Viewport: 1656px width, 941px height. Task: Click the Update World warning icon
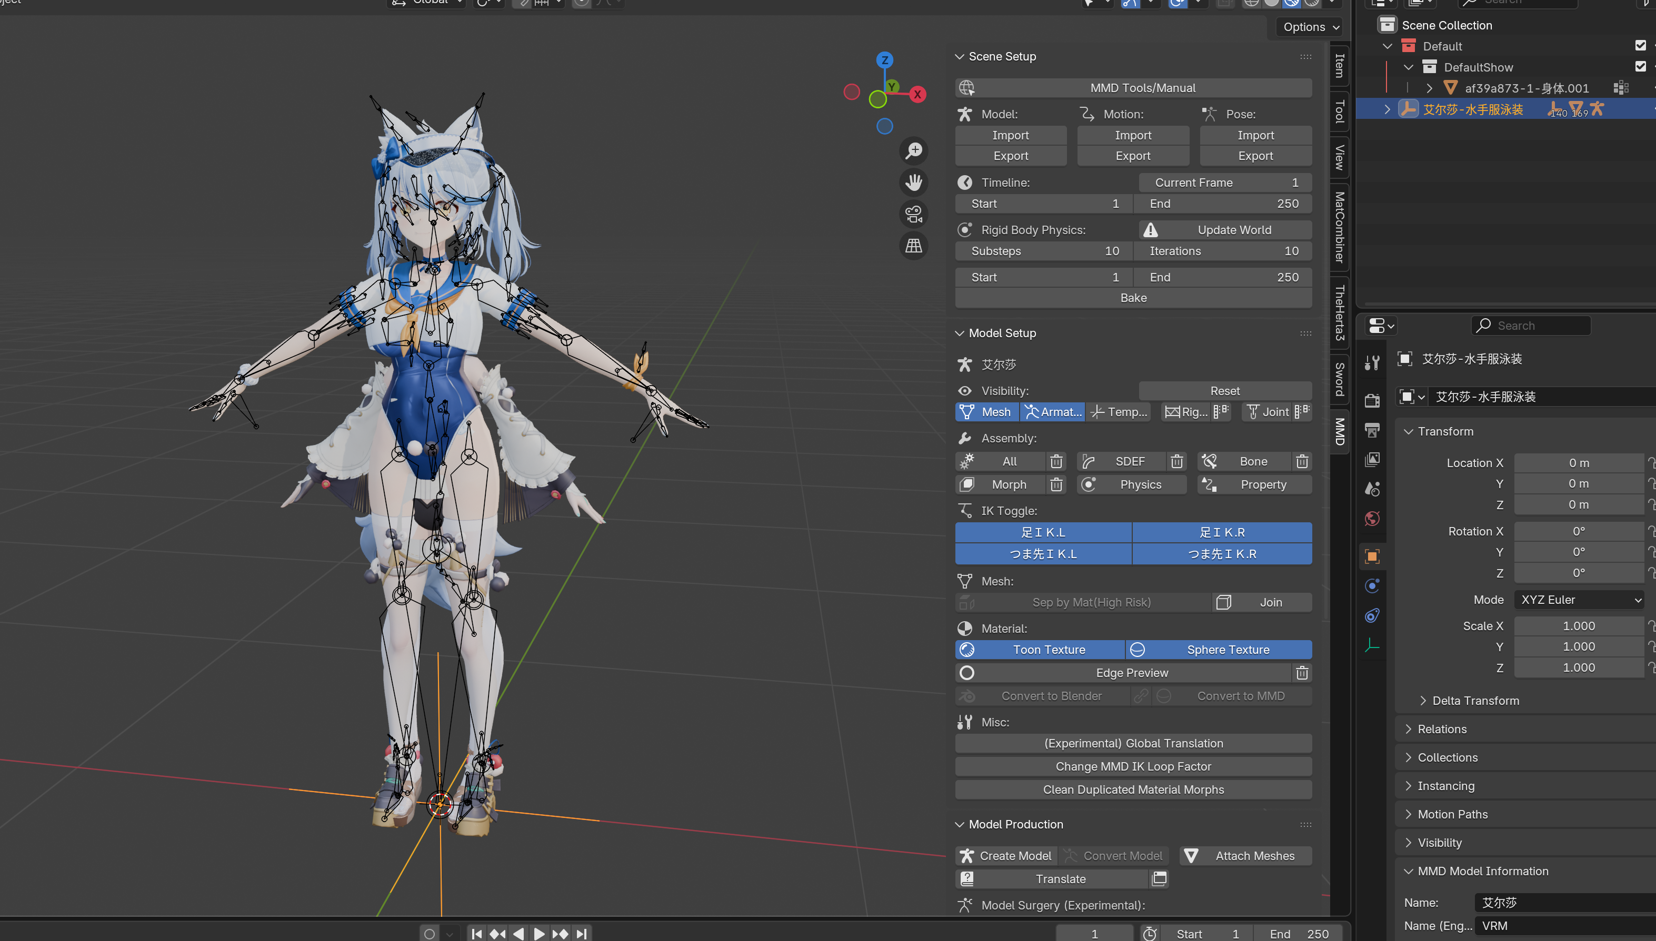point(1150,230)
